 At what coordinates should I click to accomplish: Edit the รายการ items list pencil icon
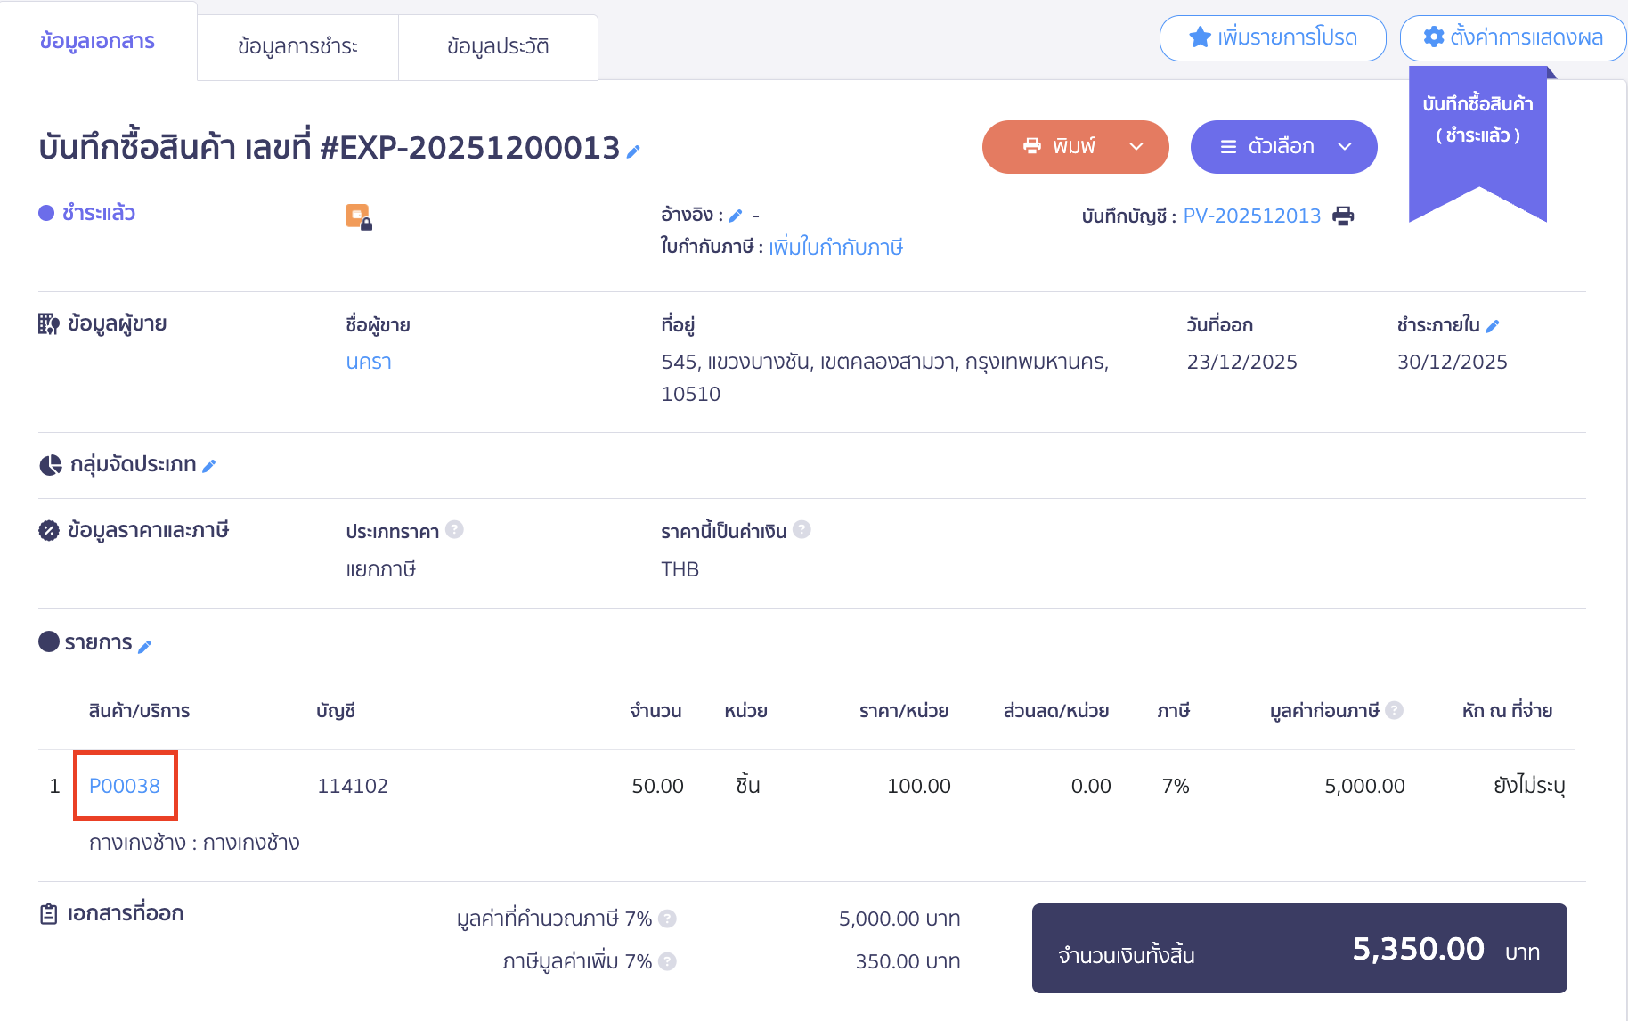(145, 646)
